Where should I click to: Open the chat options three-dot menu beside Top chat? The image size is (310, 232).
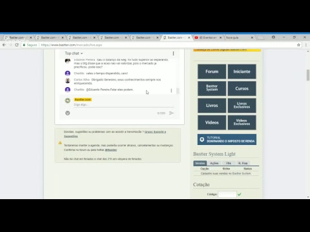[173, 53]
